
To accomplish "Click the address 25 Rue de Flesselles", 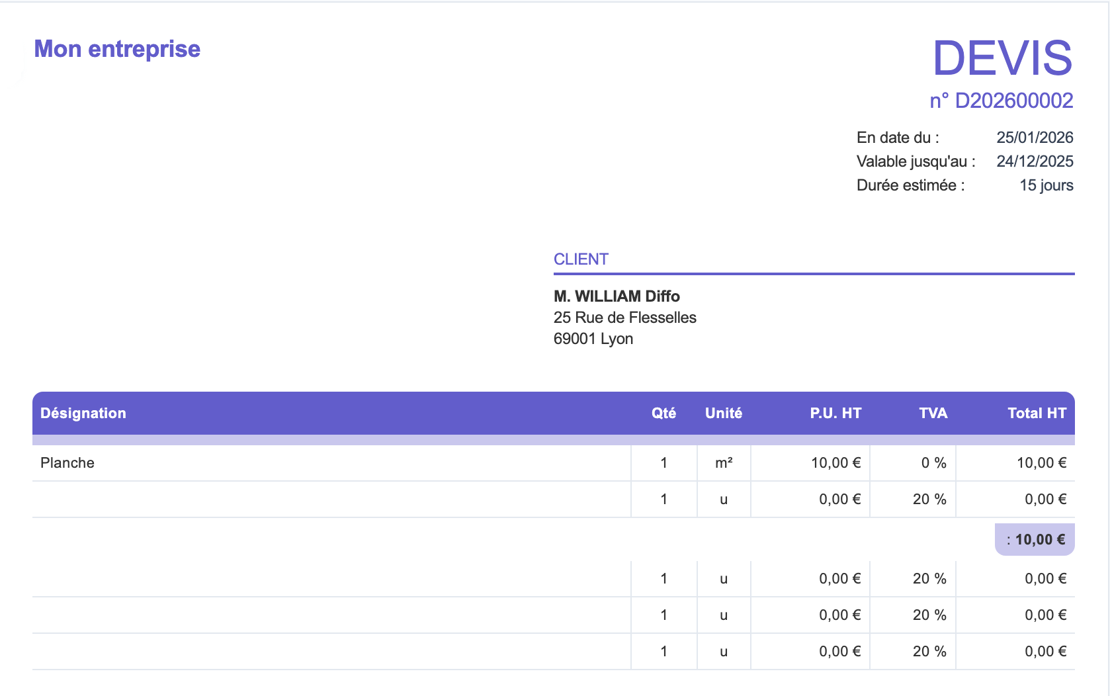I will 624,318.
